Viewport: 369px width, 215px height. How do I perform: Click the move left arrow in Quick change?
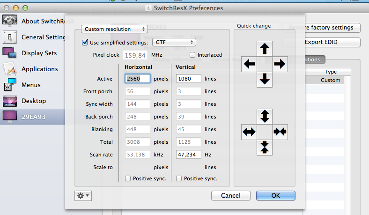tap(249, 64)
